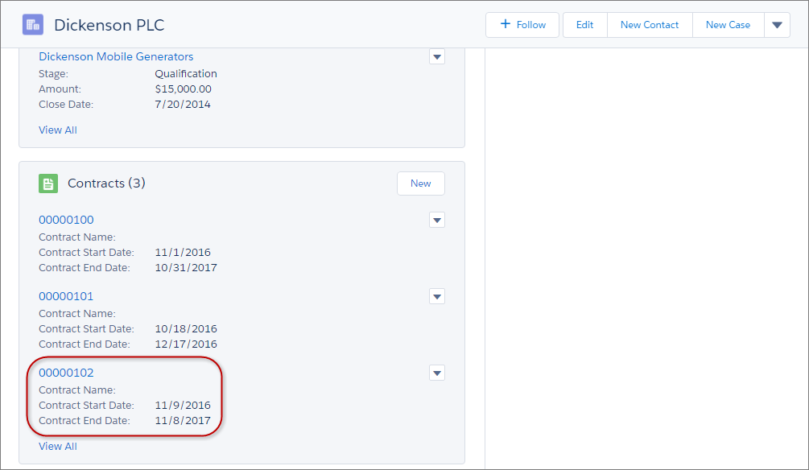Image resolution: width=809 pixels, height=470 pixels.
Task: Select the 7/20/2014 close date
Action: coord(183,104)
